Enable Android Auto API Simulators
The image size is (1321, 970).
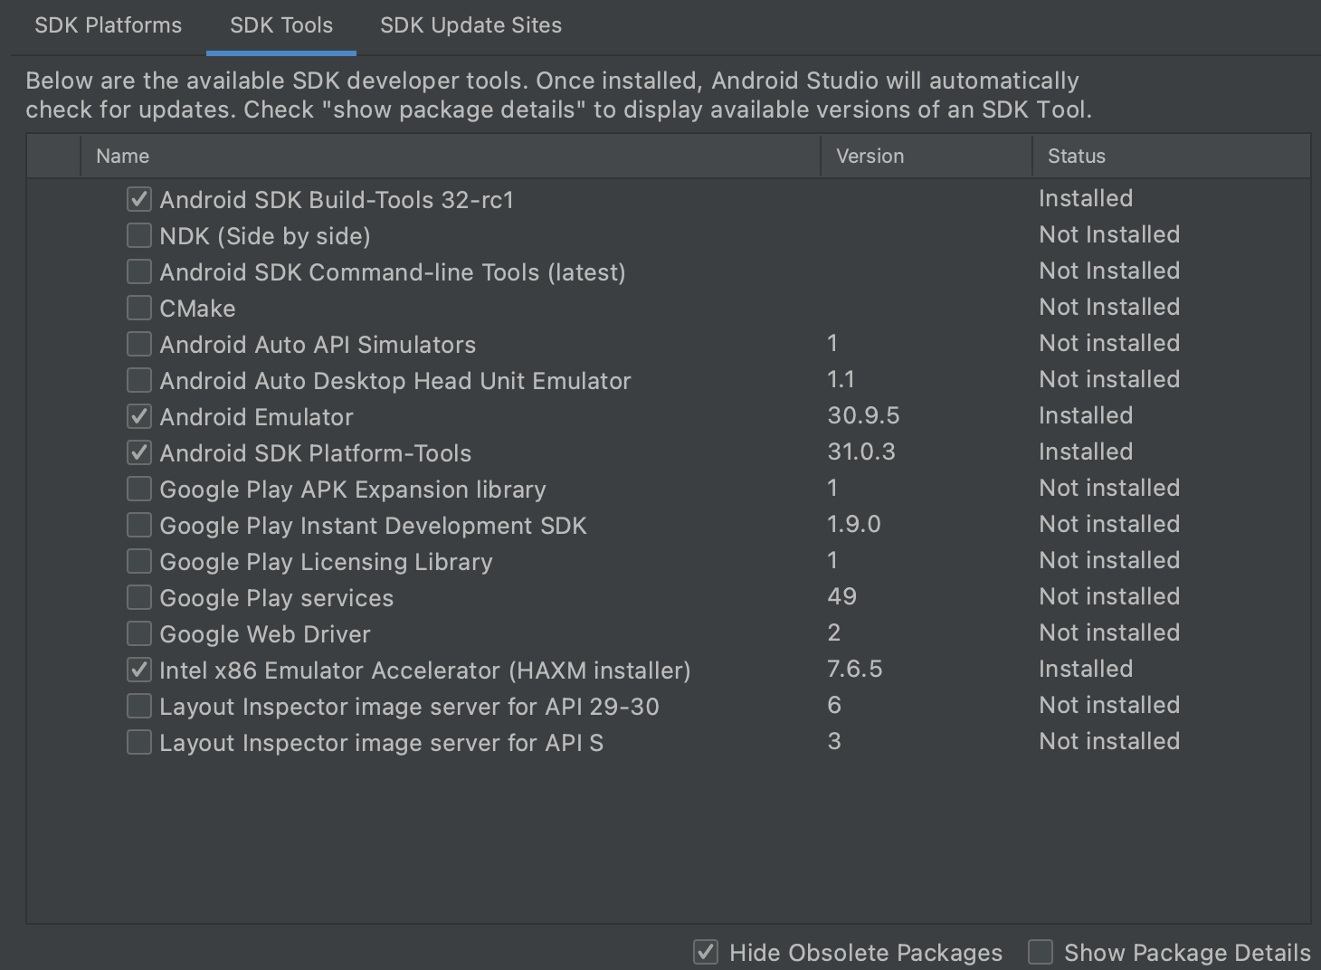tap(138, 344)
